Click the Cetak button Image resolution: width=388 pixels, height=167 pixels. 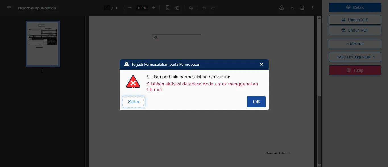tap(355, 7)
